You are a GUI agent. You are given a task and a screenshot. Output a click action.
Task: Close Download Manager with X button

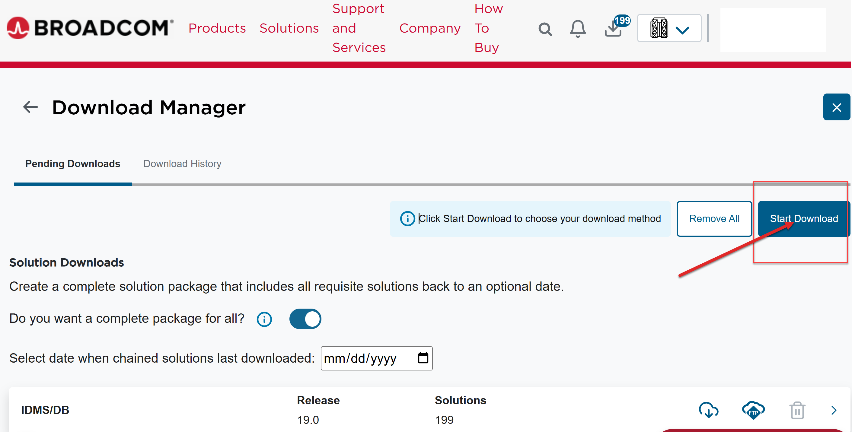[x=836, y=107]
